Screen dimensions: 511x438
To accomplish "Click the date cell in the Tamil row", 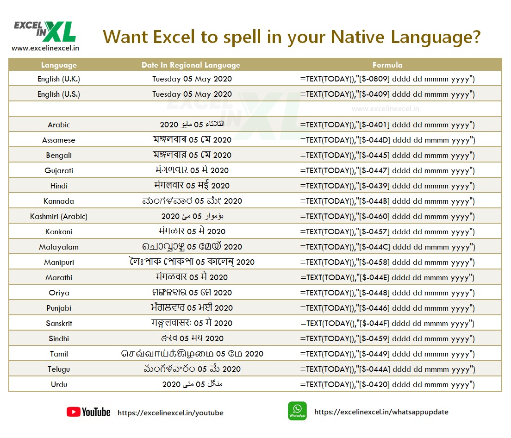I will [x=192, y=354].
